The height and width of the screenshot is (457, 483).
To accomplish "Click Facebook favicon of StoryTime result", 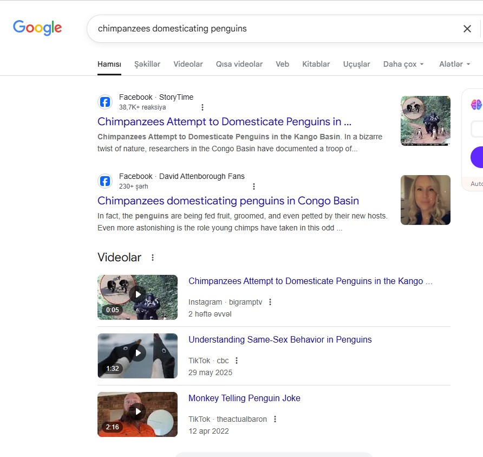I will pos(105,102).
